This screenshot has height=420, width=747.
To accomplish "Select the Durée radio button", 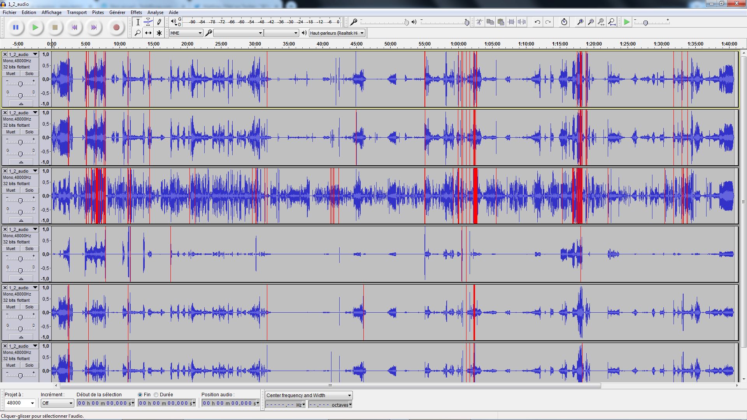I will [156, 395].
